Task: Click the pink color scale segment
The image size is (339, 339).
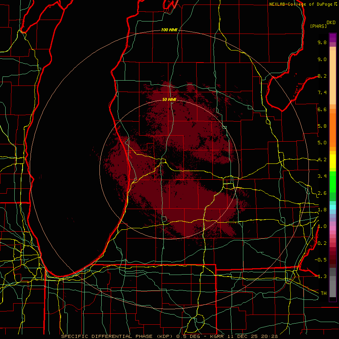Action: coord(333,228)
